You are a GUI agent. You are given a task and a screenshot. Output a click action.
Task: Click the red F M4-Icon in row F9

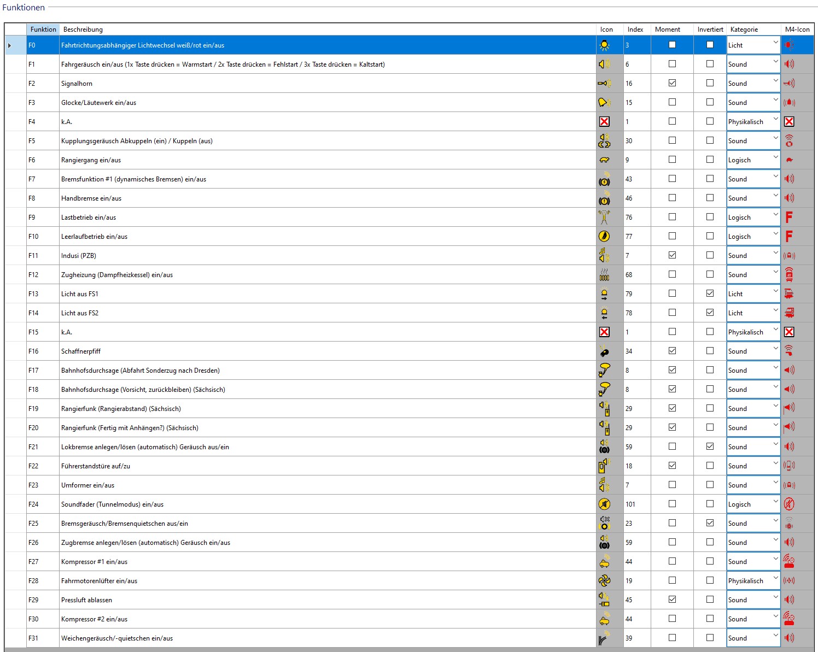click(x=789, y=218)
